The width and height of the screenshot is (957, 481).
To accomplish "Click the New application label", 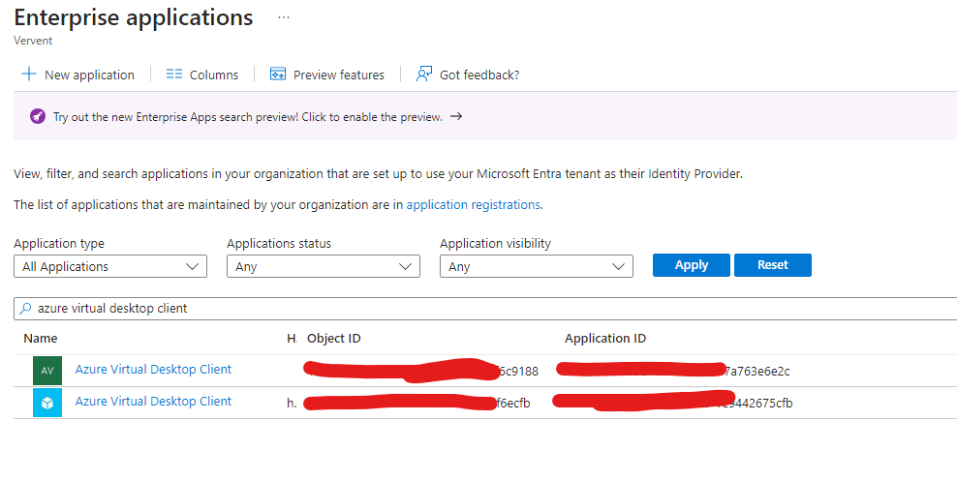I will 89,75.
